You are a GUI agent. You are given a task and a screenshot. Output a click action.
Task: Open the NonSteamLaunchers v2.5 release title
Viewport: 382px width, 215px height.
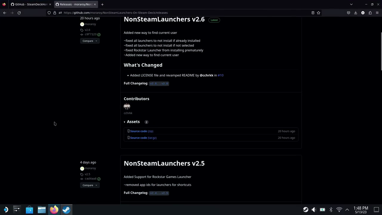coord(164,163)
